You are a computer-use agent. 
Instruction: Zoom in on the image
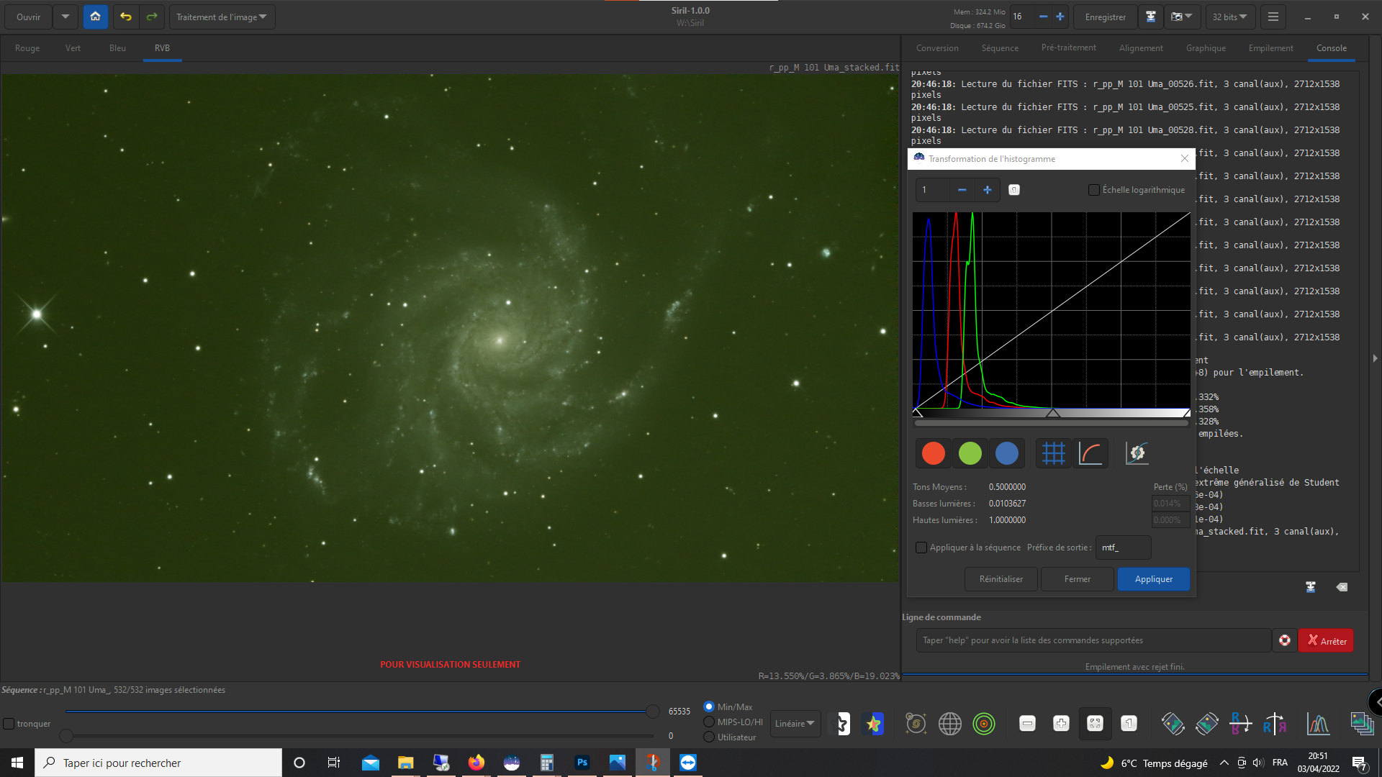pyautogui.click(x=1061, y=724)
